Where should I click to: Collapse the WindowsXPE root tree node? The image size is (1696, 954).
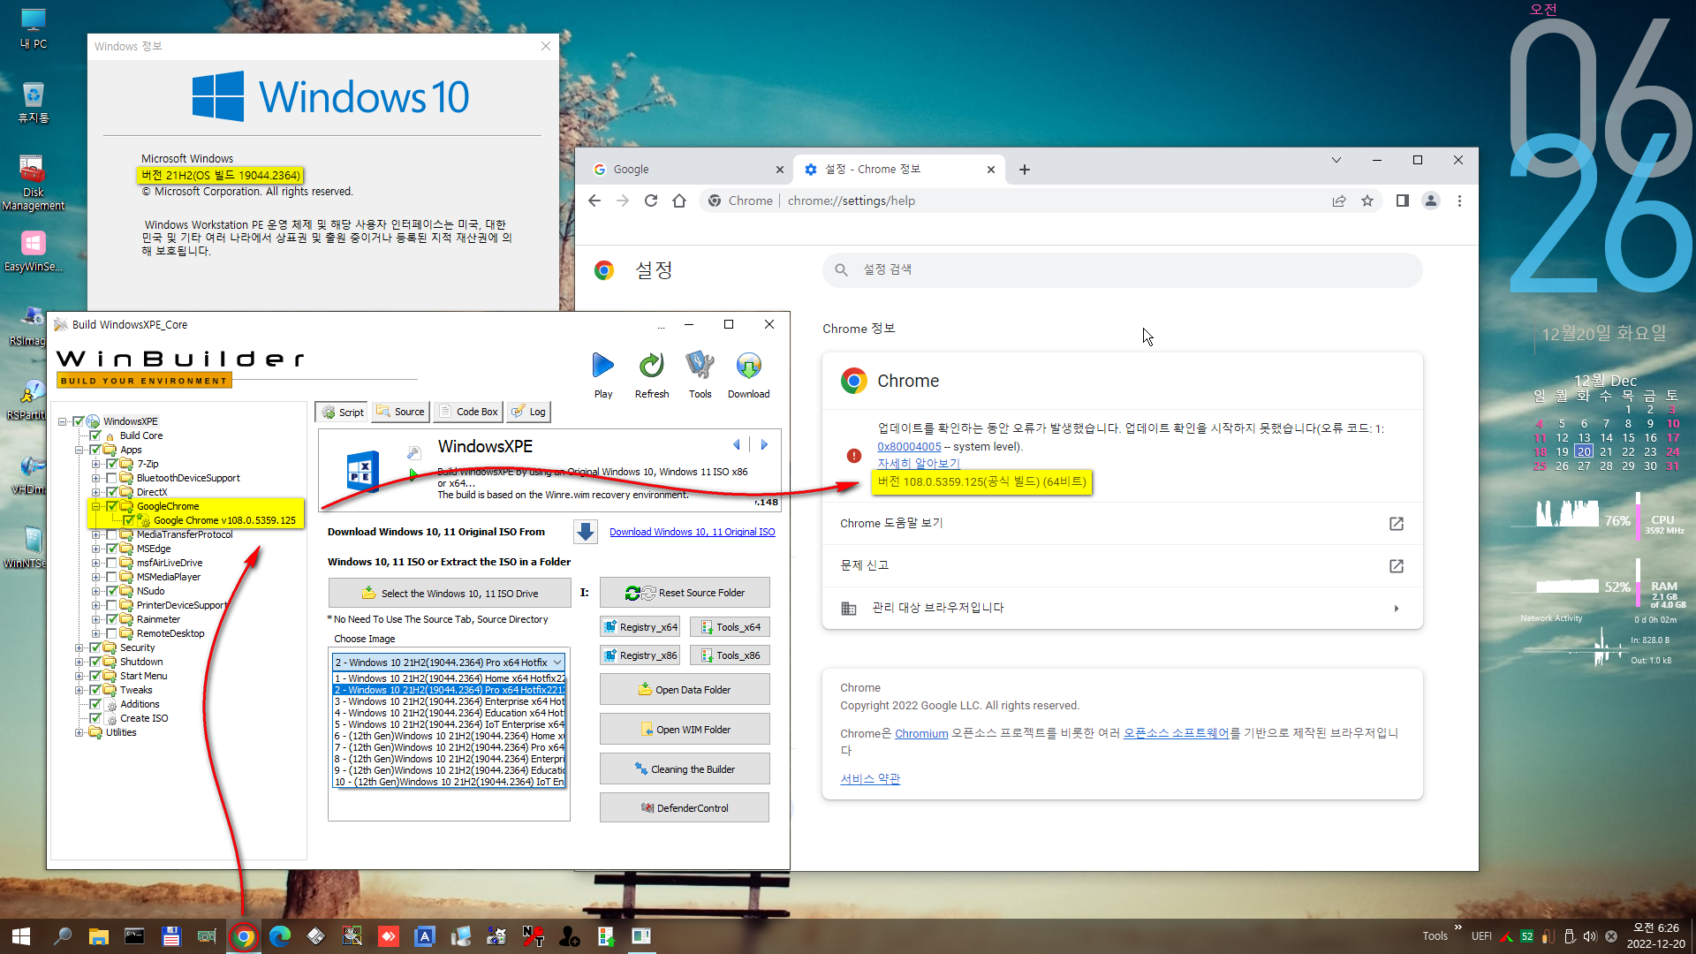[x=62, y=421]
